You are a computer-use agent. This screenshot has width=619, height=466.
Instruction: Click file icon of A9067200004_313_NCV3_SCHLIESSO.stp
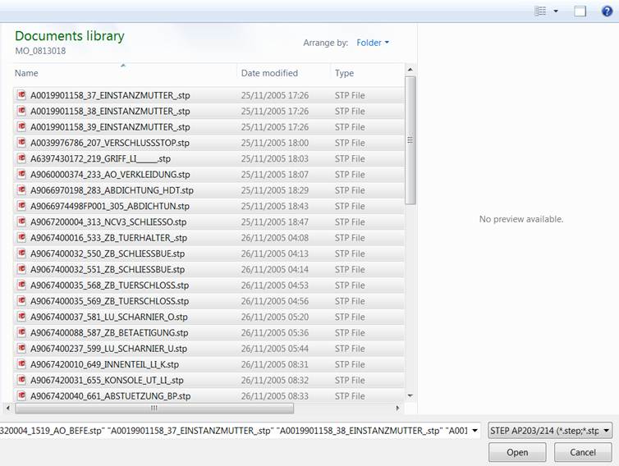click(22, 222)
